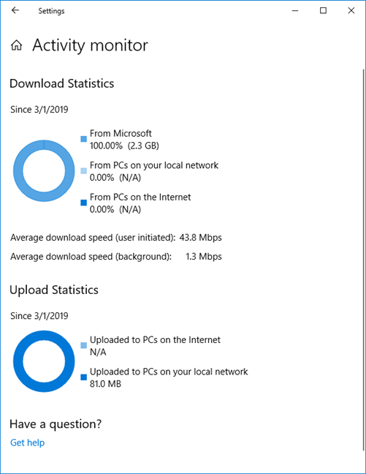Viewport: 366px width, 474px height.
Task: Maximize the Settings window
Action: tap(323, 10)
